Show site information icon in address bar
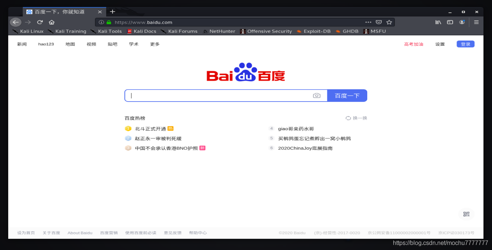 pos(101,22)
